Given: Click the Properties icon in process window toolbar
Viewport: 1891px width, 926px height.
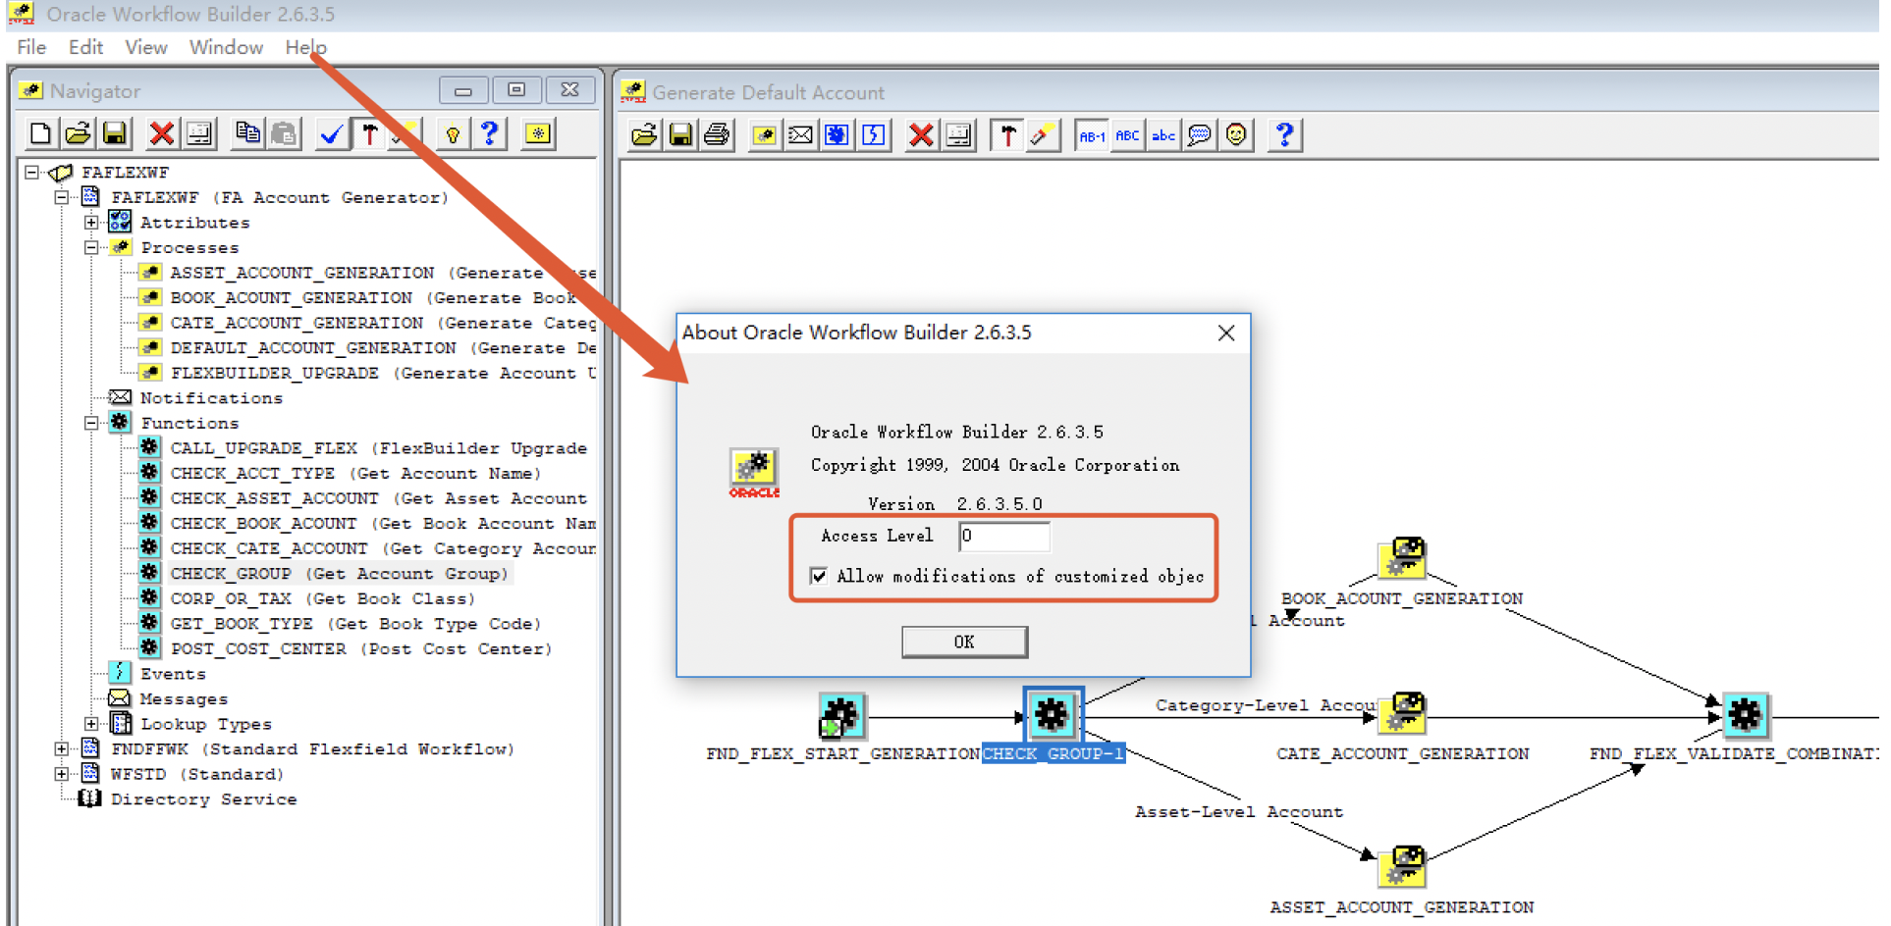Looking at the screenshot, I should pos(958,135).
